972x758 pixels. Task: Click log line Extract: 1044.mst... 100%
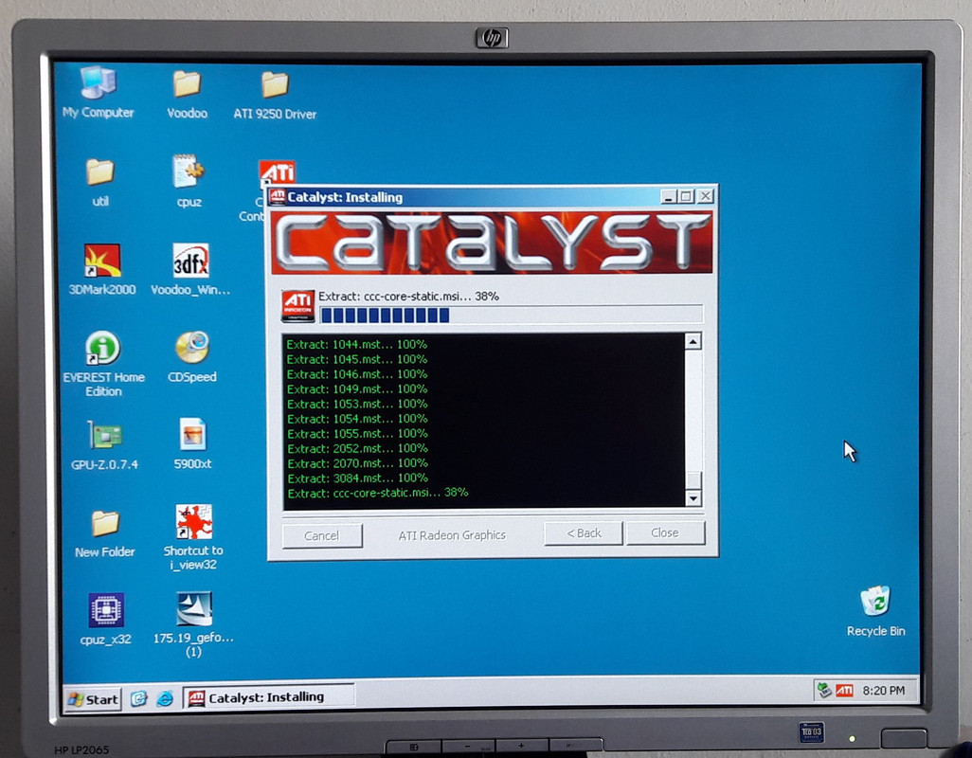click(x=357, y=345)
